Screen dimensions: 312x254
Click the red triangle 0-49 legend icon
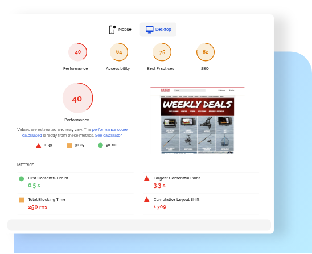click(39, 146)
